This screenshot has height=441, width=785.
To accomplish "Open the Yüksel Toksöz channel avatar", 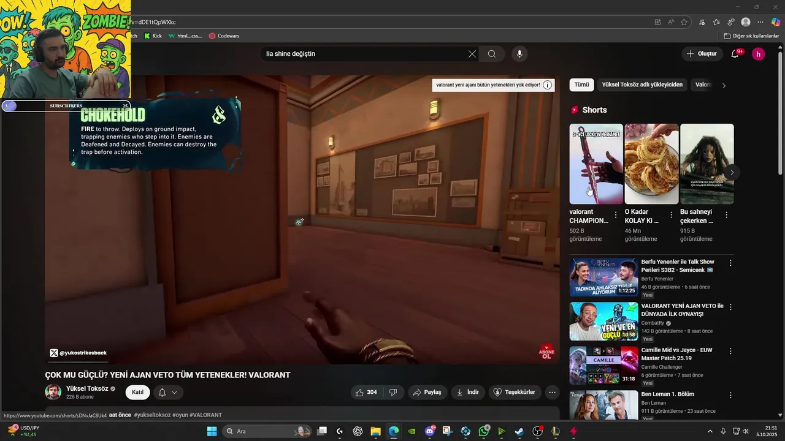I will pos(53,392).
